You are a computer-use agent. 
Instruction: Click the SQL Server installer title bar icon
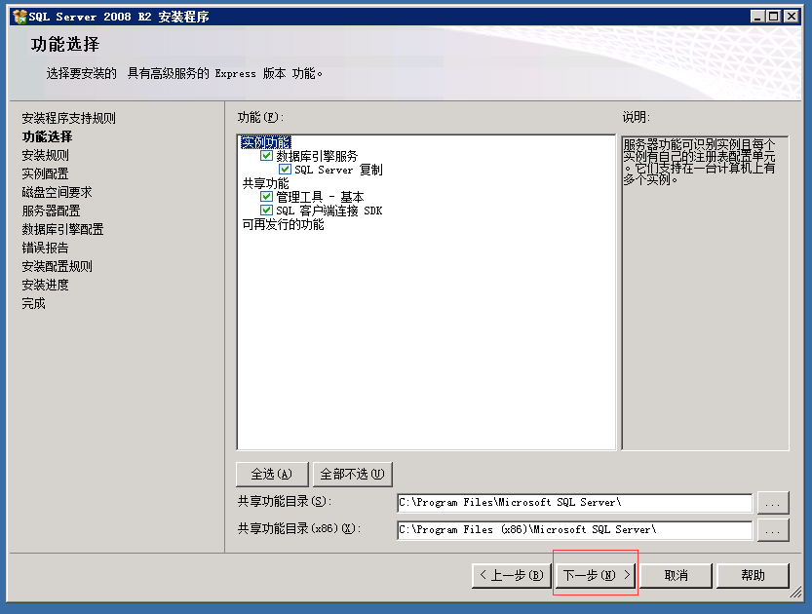pyautogui.click(x=19, y=17)
